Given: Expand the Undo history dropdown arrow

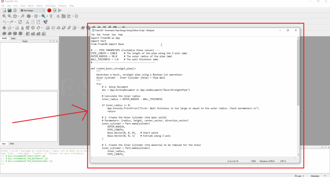Looking at the screenshot, I should click(x=8, y=22).
